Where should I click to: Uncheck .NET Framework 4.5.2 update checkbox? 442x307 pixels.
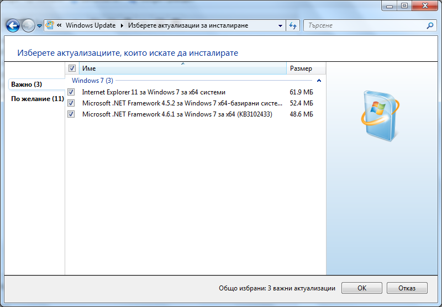pyautogui.click(x=71, y=103)
